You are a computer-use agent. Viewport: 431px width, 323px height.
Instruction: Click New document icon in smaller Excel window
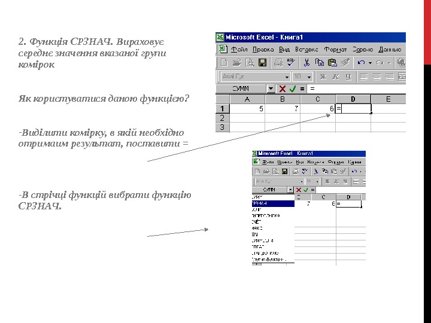pyautogui.click(x=257, y=172)
